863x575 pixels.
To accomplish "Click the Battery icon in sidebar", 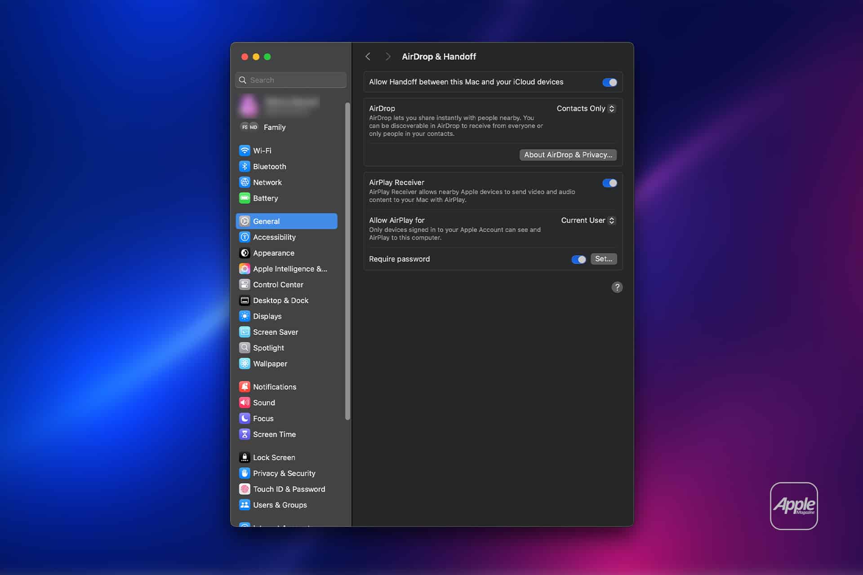I will [x=245, y=198].
